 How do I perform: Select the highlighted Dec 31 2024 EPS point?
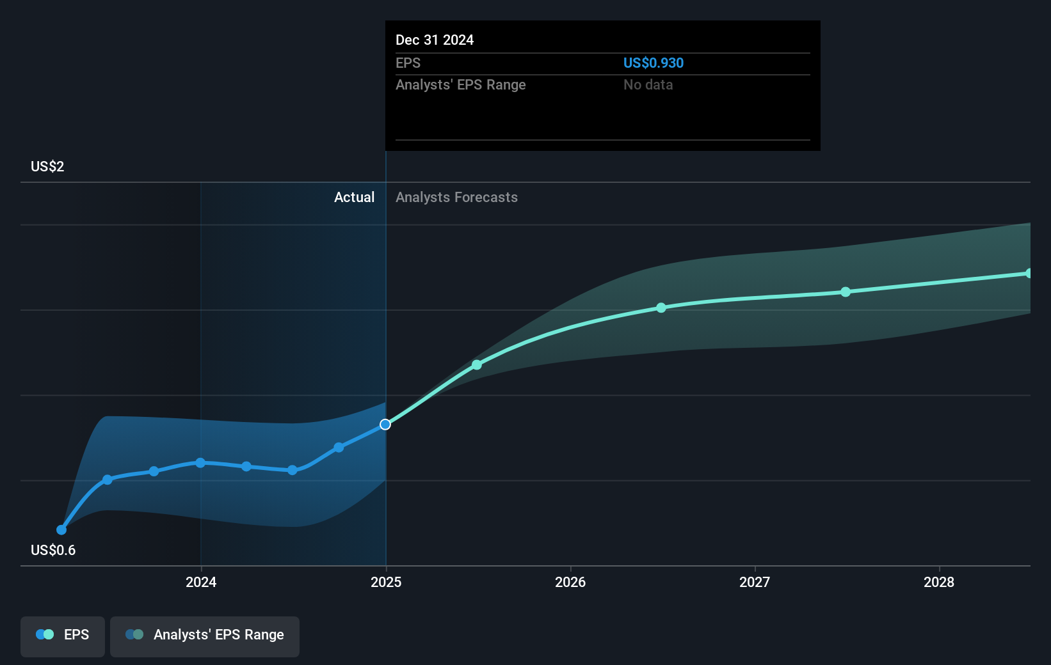pos(385,425)
